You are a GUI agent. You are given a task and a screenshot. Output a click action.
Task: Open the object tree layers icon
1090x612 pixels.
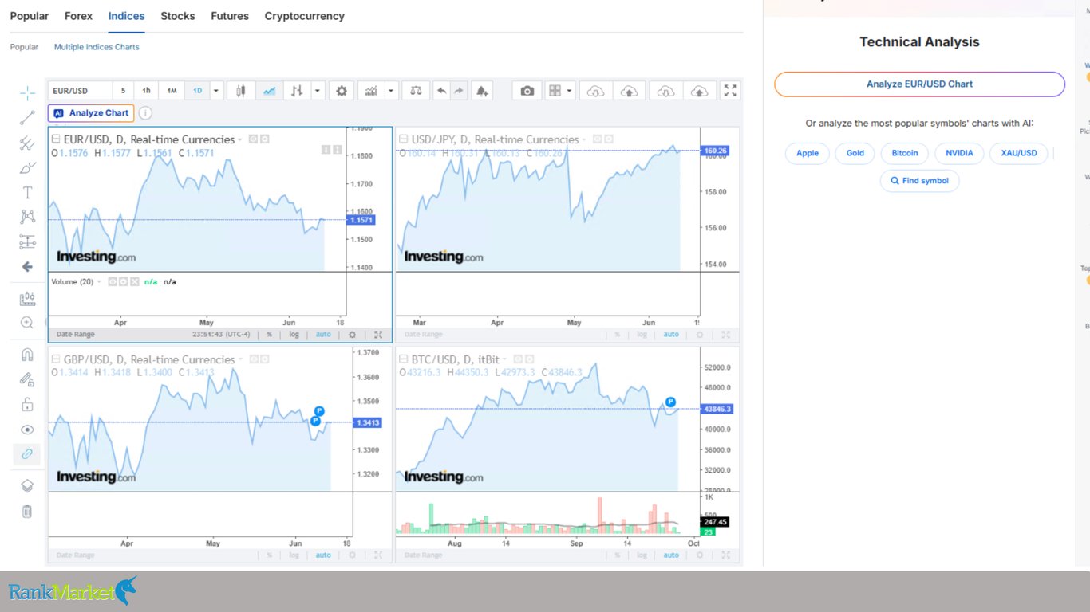coord(27,486)
